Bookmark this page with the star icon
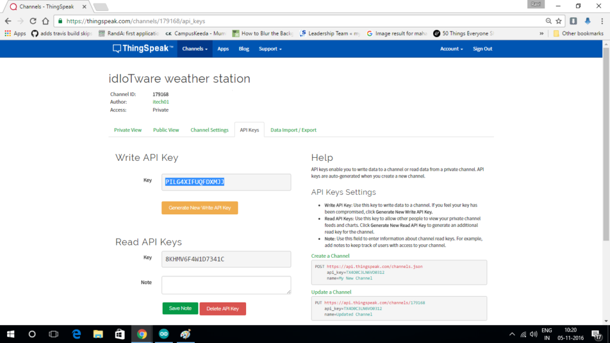This screenshot has width=610, height=343. (559, 21)
